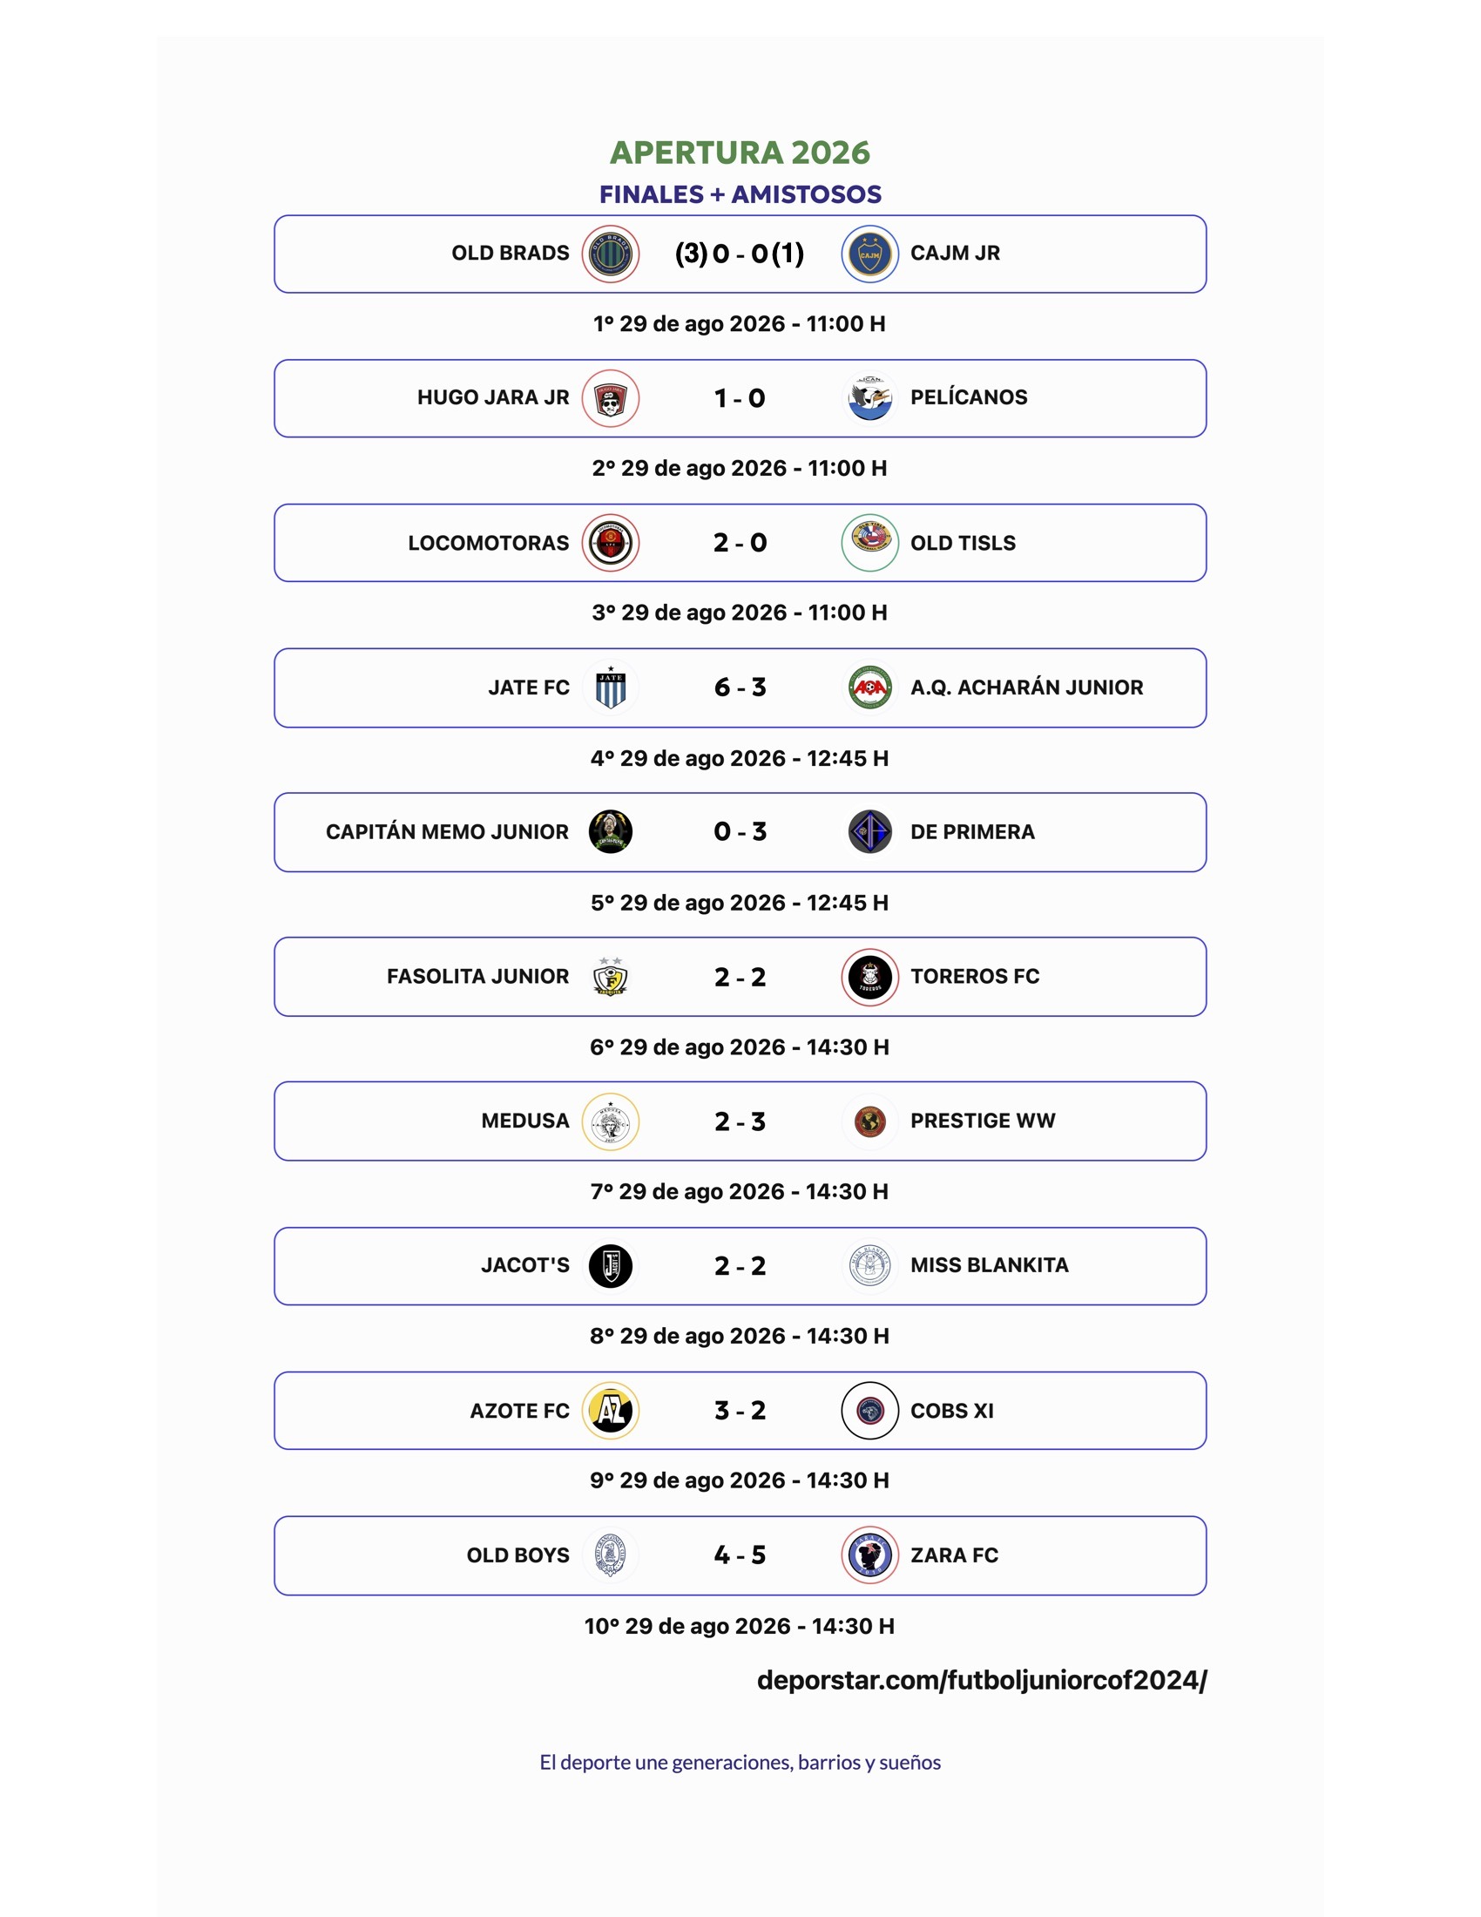Click the Old Brads team logo
The width and height of the screenshot is (1481, 1917).
tap(610, 254)
